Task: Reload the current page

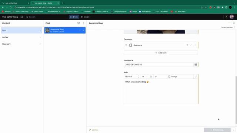Action: 11,7
